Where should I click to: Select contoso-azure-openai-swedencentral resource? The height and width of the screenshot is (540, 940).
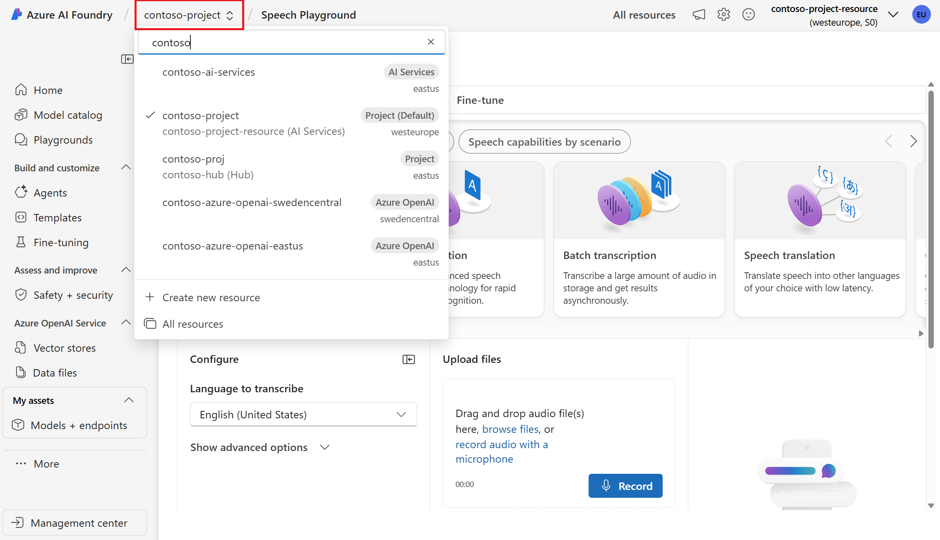tap(291, 210)
